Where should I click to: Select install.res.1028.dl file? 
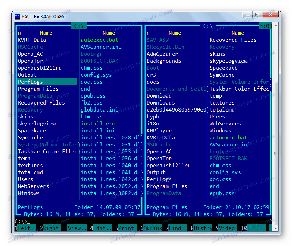coord(110,138)
